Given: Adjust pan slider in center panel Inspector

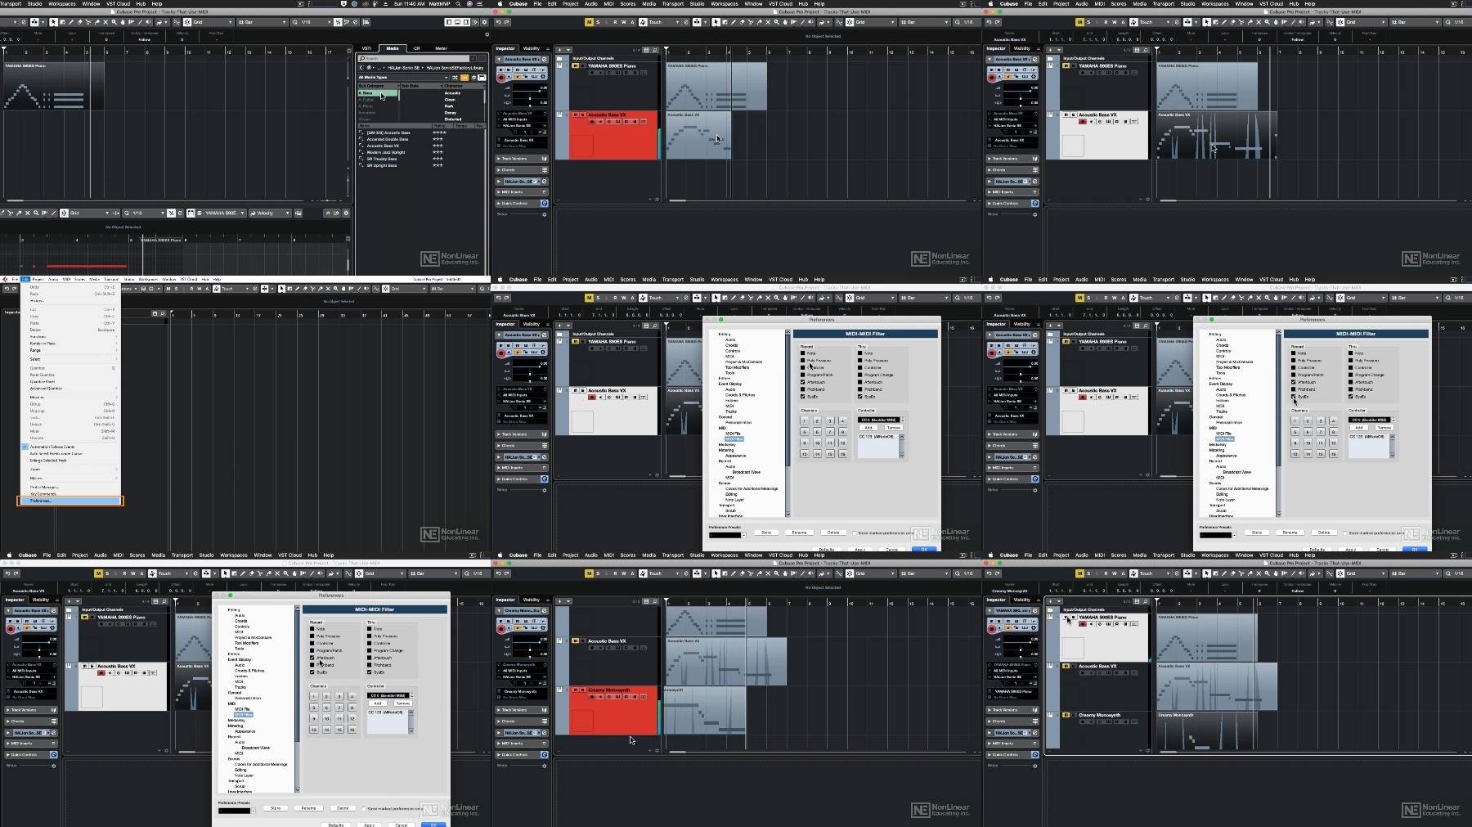Looking at the screenshot, I should point(530,375).
